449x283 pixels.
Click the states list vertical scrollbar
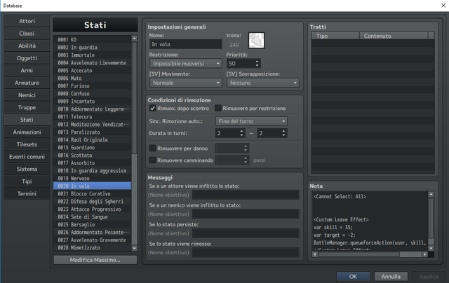coord(134,143)
